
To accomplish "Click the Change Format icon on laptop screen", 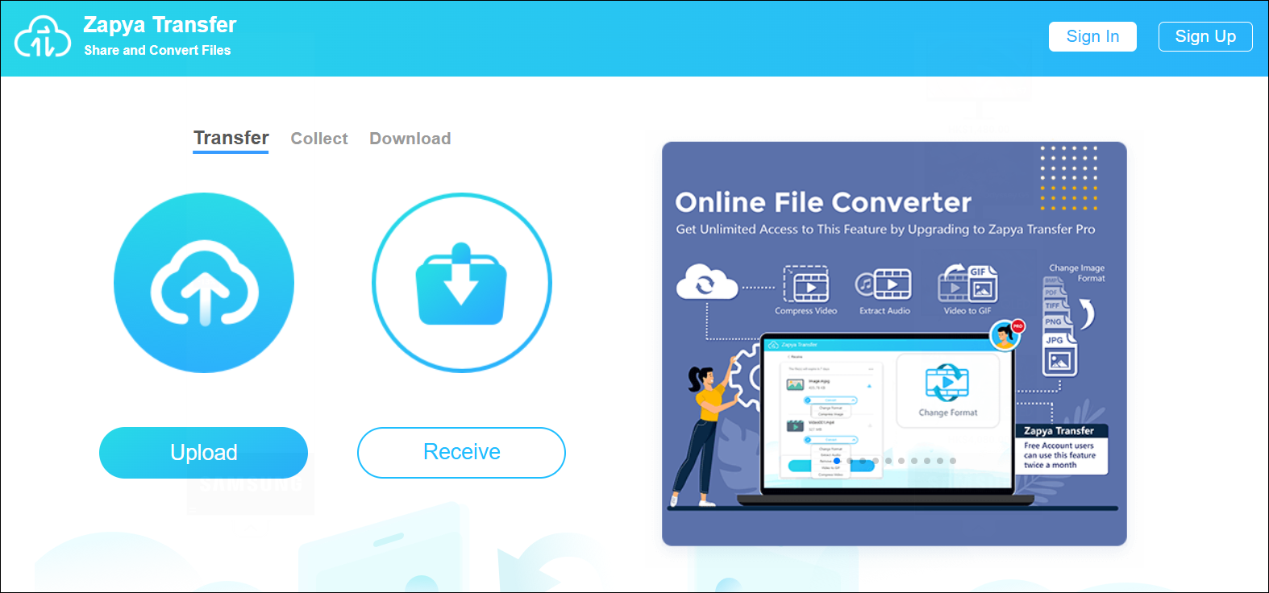I will [x=947, y=383].
